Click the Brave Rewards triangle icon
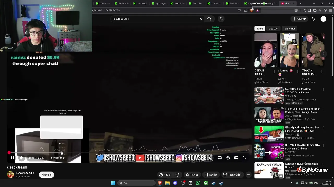 pos(257,10)
